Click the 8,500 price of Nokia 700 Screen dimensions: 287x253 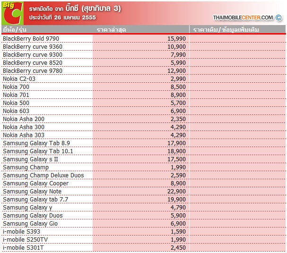pos(178,87)
